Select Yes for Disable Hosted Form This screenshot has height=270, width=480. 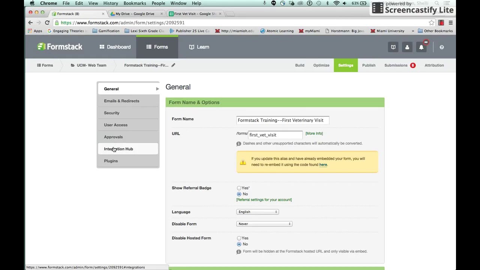(x=239, y=238)
